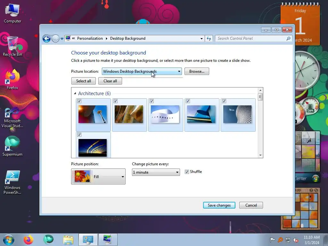Click the Firefox desktop shortcut
Image resolution: width=328 pixels, height=246 pixels.
[x=12, y=80]
